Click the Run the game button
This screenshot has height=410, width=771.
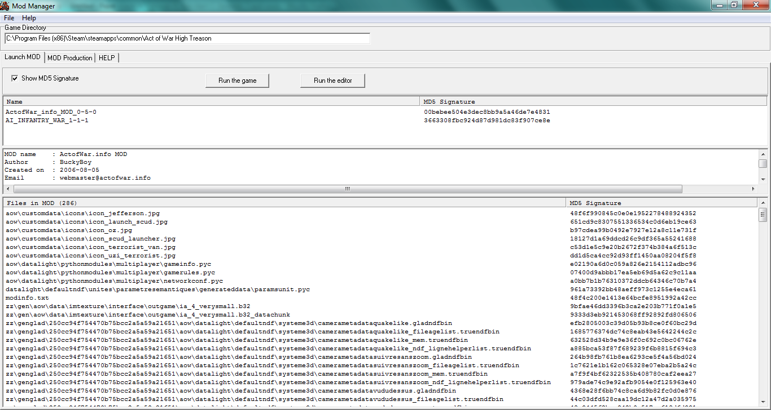tap(237, 81)
